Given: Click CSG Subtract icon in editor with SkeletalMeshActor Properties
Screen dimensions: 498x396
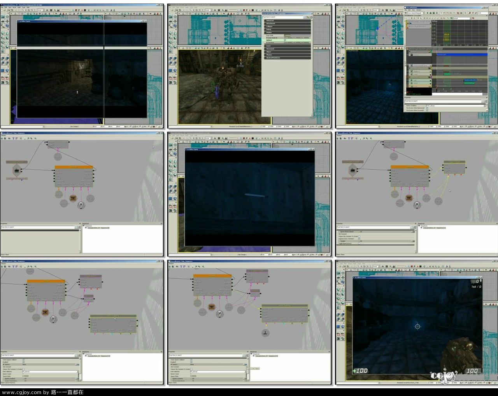Looking at the screenshot, I should pyautogui.click(x=175, y=58).
